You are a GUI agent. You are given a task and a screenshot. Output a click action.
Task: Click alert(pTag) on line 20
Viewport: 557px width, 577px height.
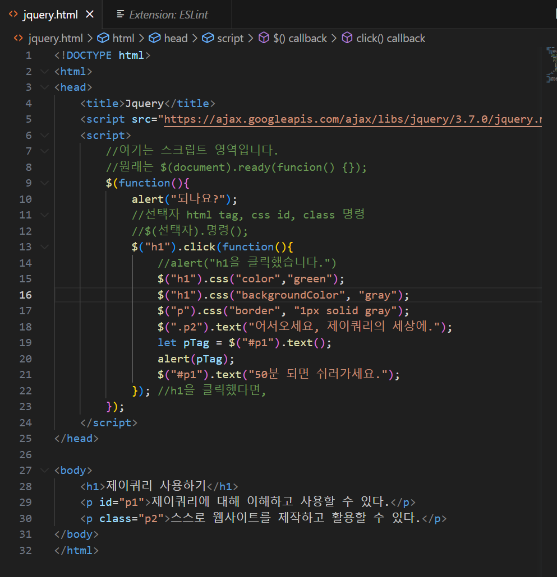pos(196,359)
